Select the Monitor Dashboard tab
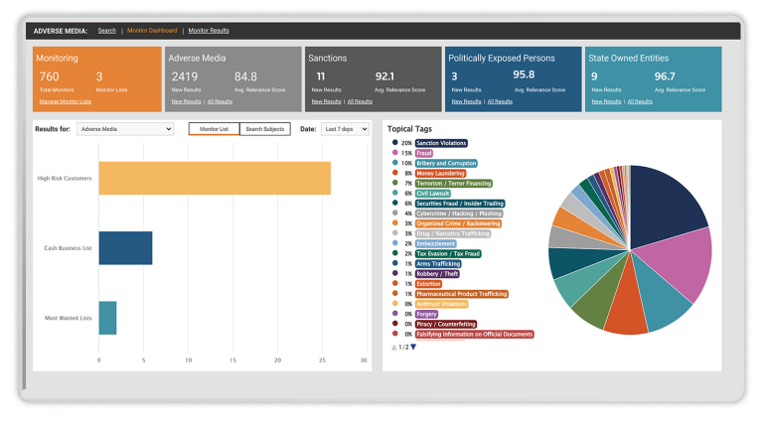 [152, 31]
